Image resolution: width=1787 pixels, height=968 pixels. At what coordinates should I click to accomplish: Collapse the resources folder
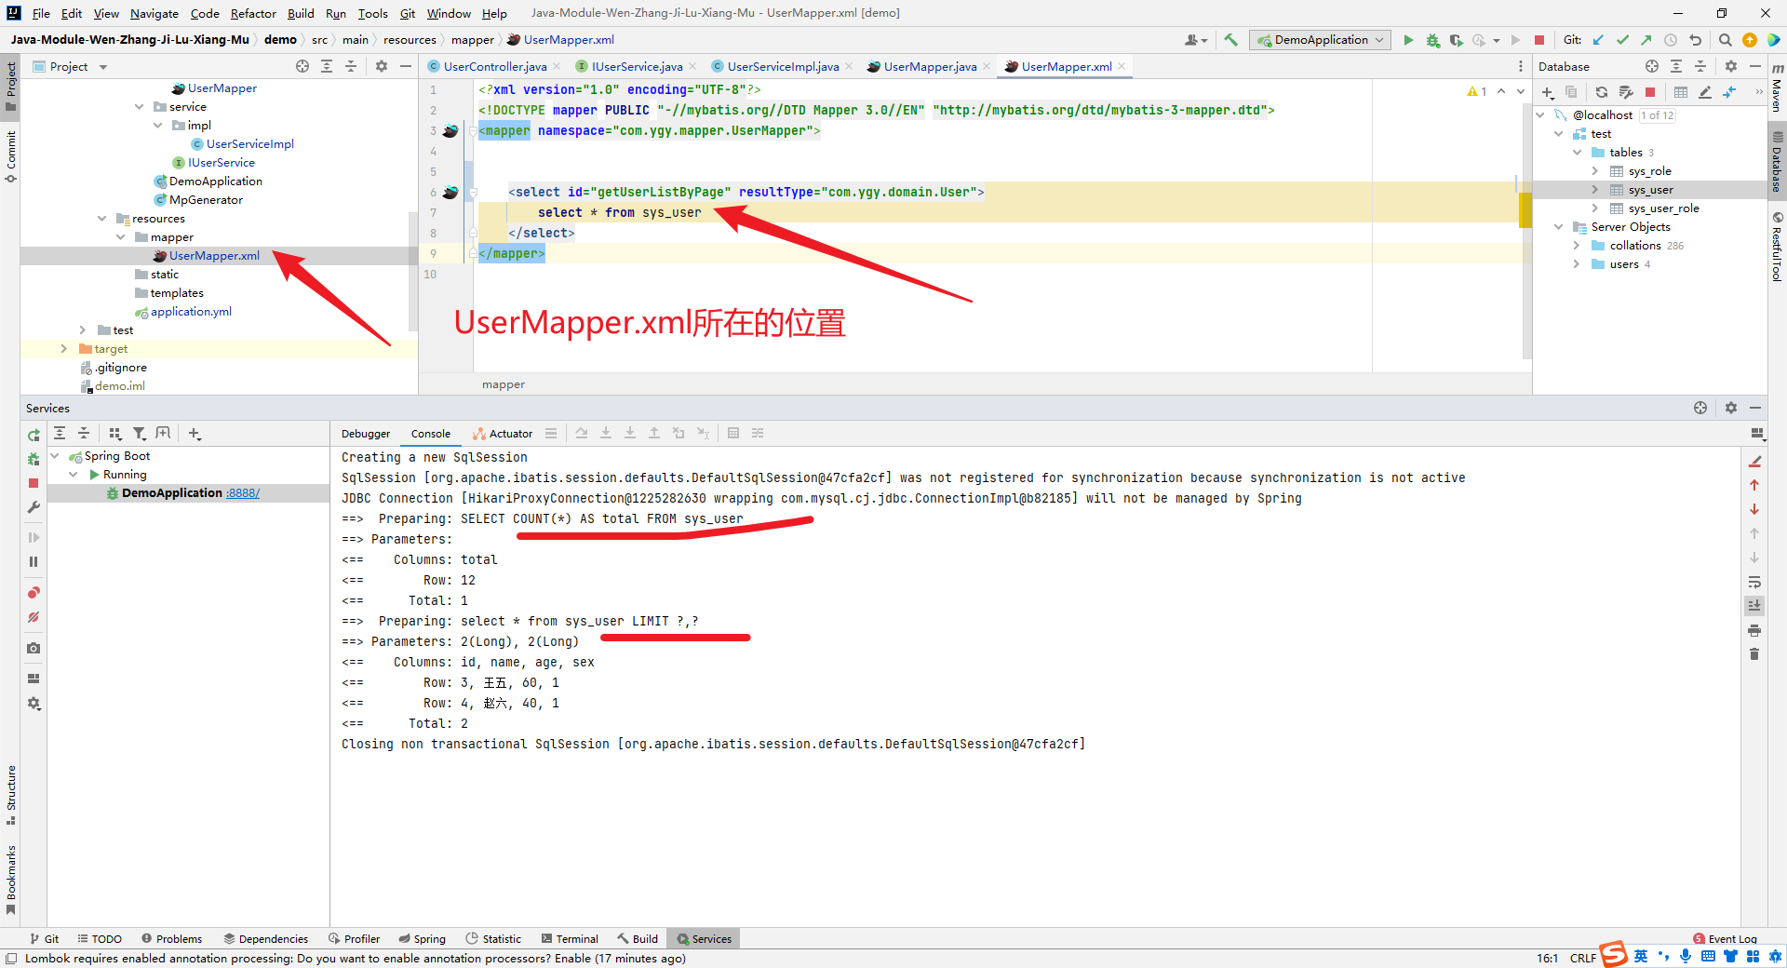coord(102,219)
